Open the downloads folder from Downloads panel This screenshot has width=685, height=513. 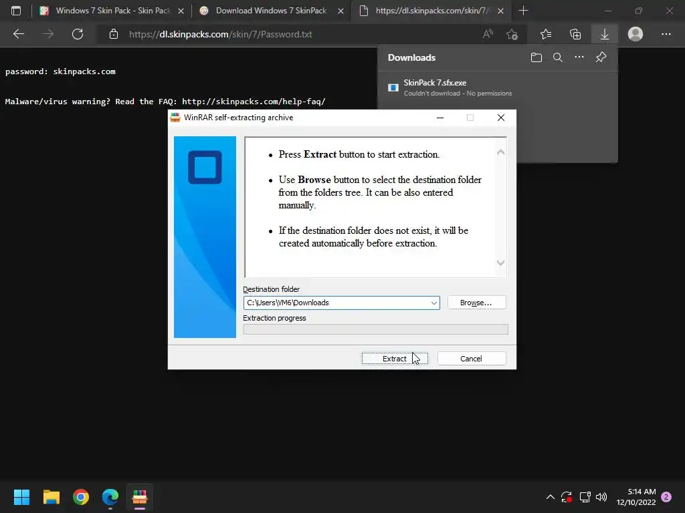pos(536,57)
